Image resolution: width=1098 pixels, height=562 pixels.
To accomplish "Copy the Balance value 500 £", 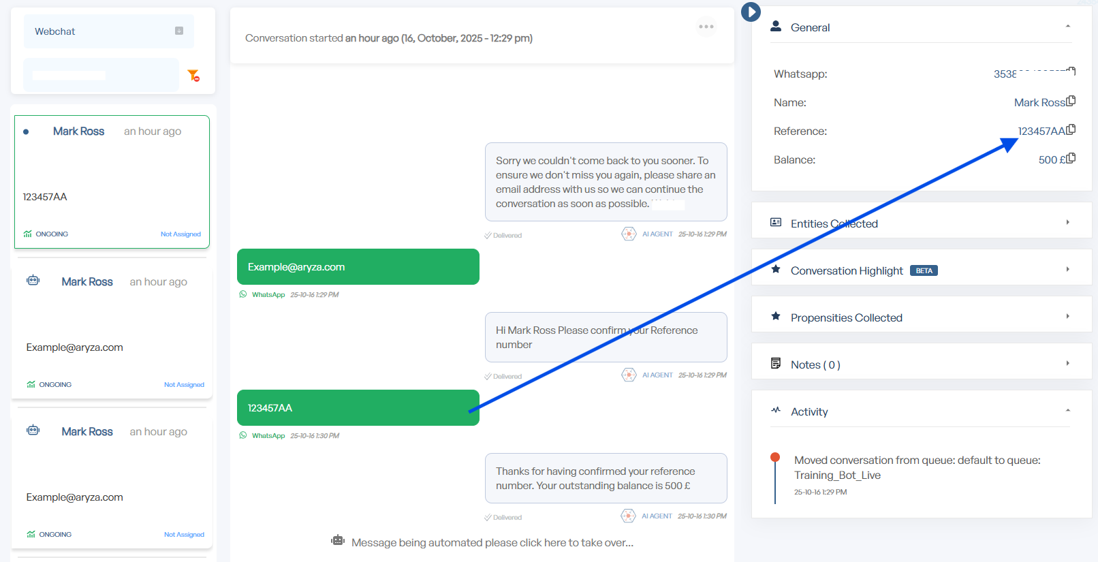I will pyautogui.click(x=1071, y=159).
